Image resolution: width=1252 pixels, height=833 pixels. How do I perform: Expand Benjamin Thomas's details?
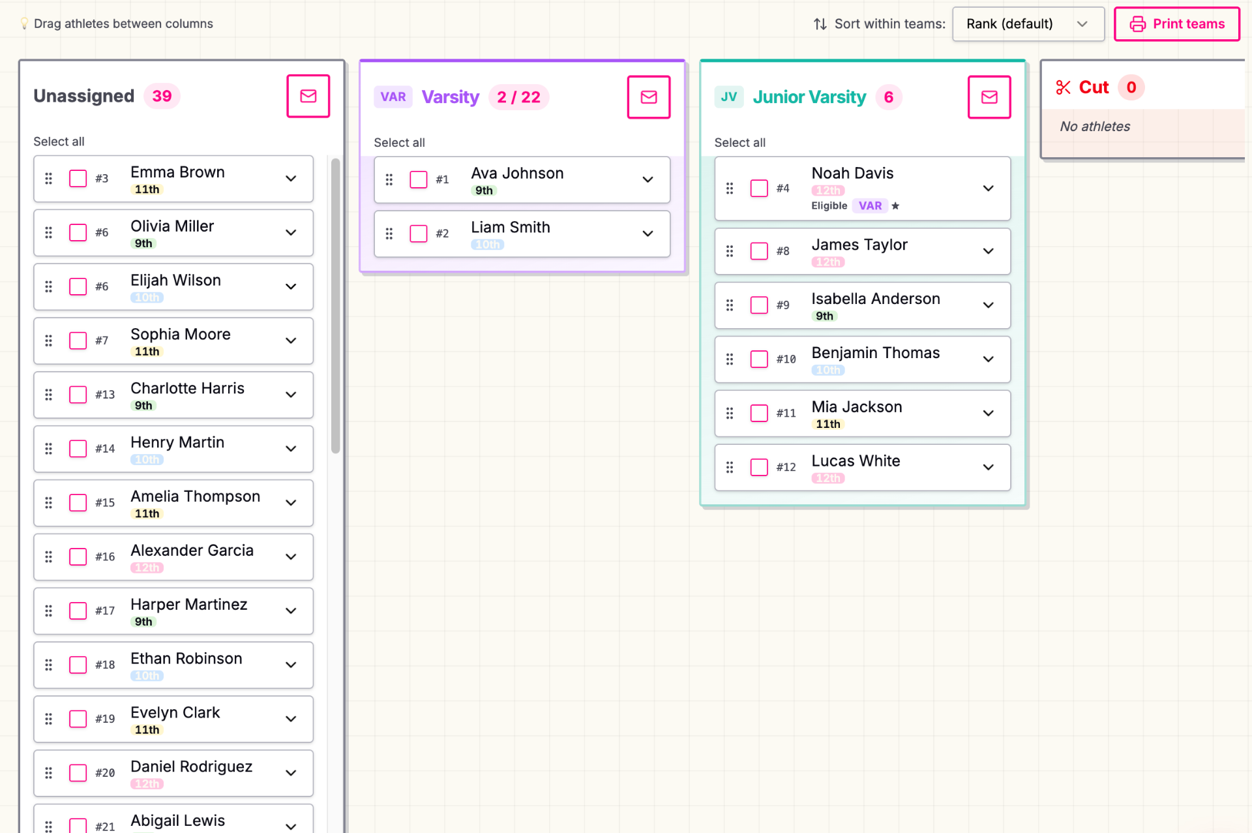pyautogui.click(x=988, y=359)
